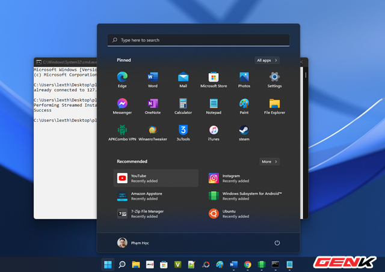
Task: Open Settings from pinned apps
Action: (x=274, y=80)
